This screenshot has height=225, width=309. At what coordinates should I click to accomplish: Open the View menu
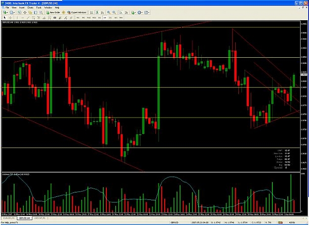[14, 7]
